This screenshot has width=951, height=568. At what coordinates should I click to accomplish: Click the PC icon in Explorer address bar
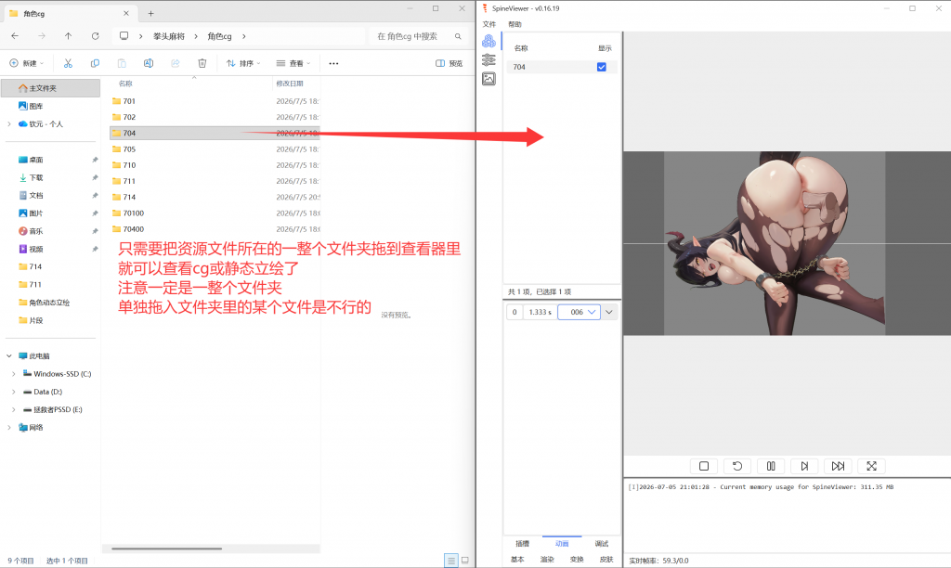[x=124, y=36]
